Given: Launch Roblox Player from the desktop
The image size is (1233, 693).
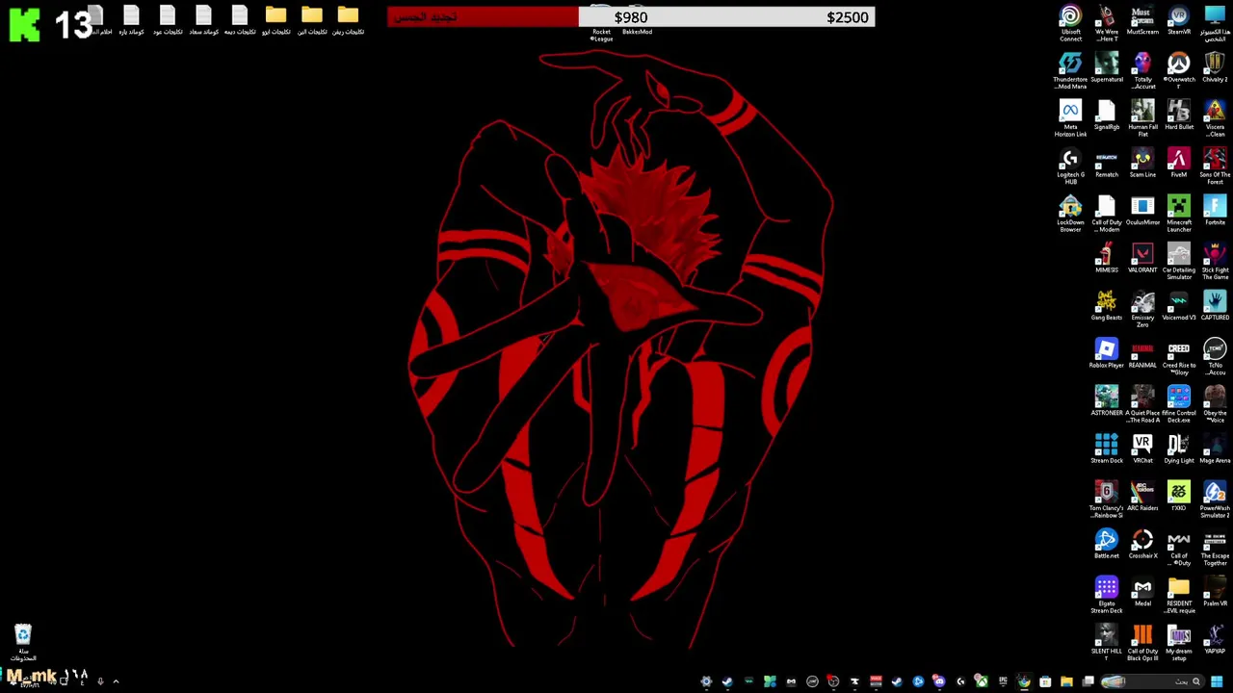Looking at the screenshot, I should point(1106,354).
